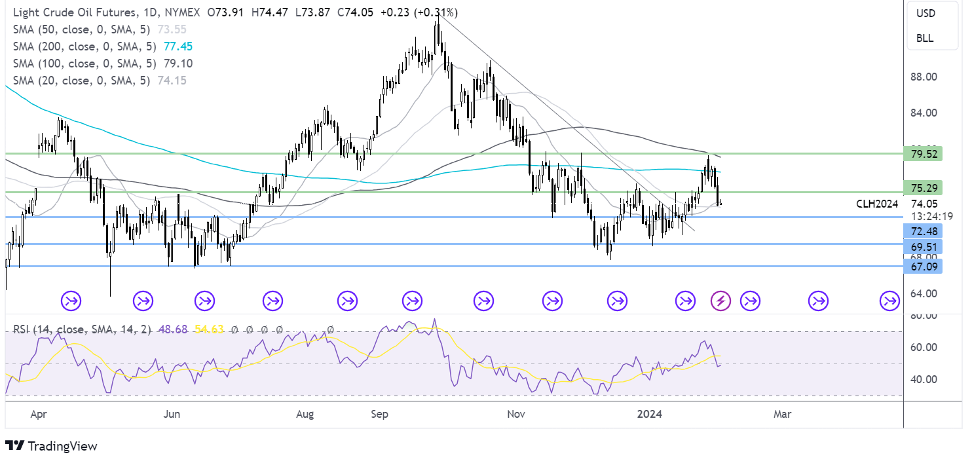Open the July 2023 contract roll marker
972x463 pixels.
[272, 301]
